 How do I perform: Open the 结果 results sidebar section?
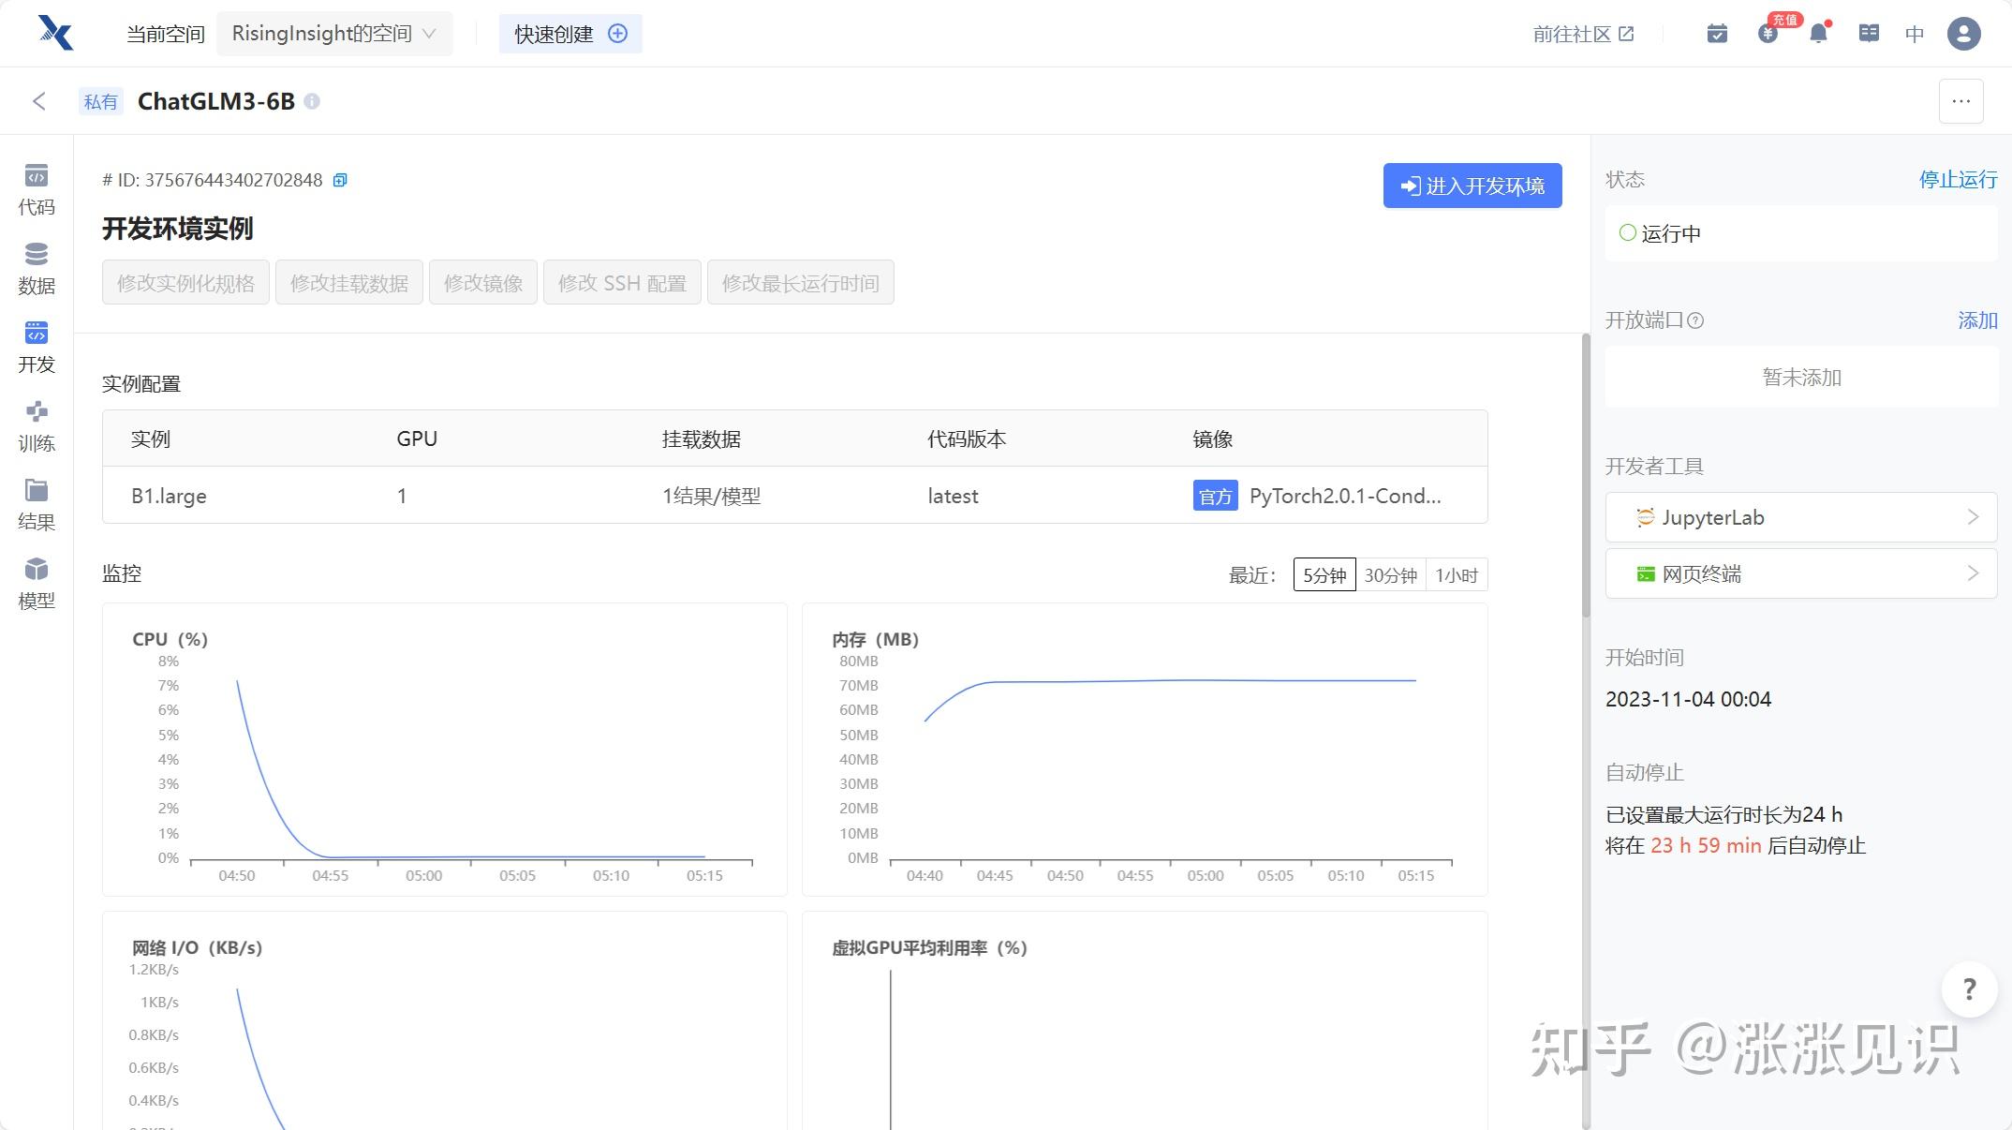tap(37, 505)
